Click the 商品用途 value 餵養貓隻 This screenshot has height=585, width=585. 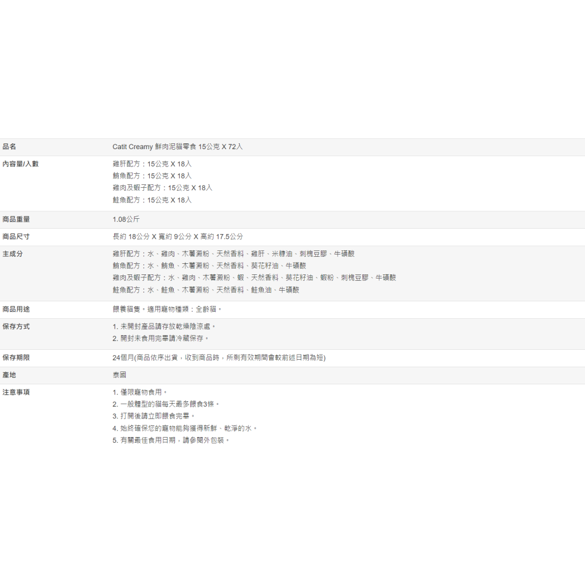click(x=167, y=309)
